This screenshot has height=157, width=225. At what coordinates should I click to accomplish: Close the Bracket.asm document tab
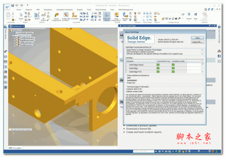[x=23, y=26]
